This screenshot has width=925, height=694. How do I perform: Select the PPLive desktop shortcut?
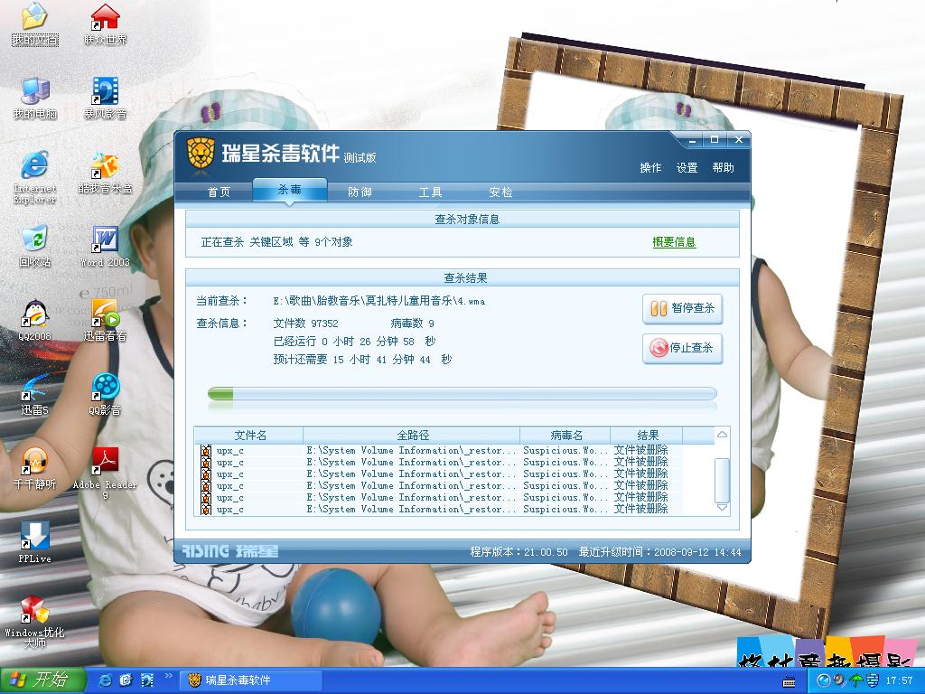click(35, 542)
